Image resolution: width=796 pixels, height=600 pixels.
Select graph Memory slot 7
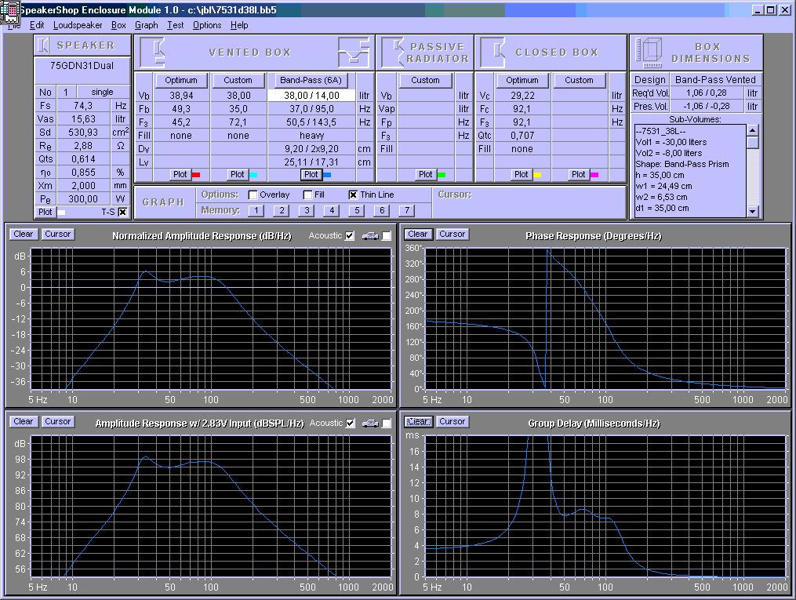click(407, 211)
